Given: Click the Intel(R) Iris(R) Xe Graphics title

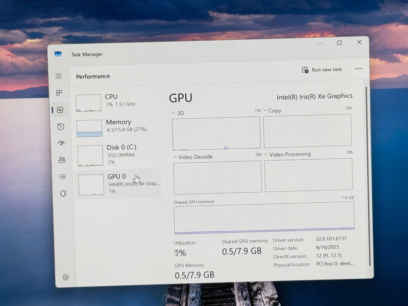Looking at the screenshot, I should point(314,97).
